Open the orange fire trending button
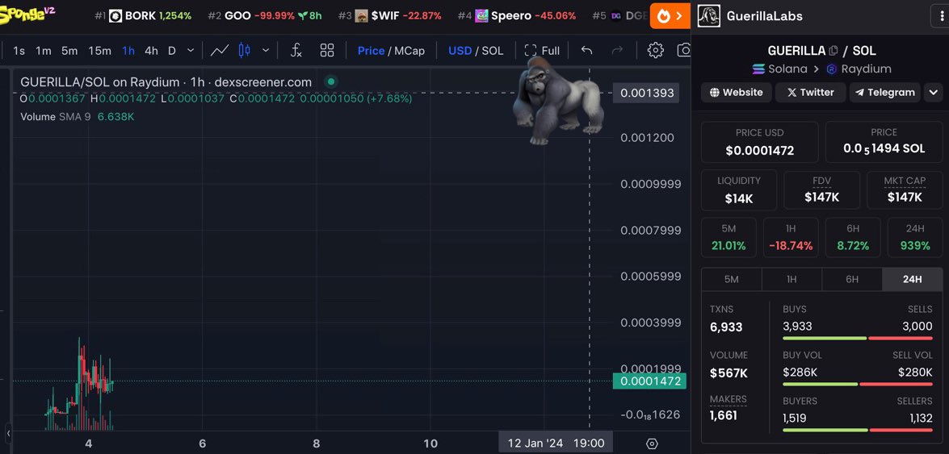This screenshot has width=949, height=454. click(670, 15)
